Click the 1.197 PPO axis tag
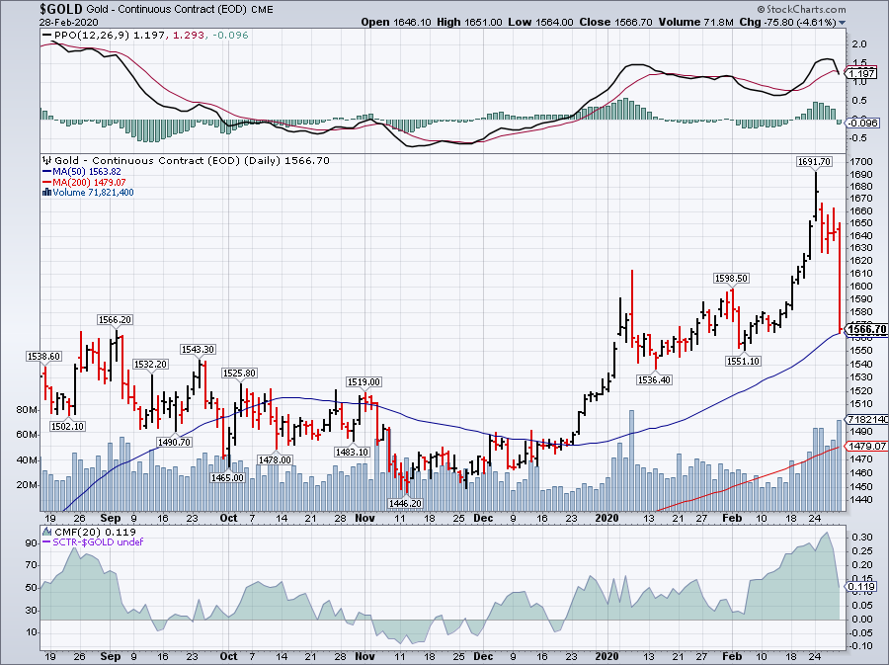Viewport: 889px width, 665px height. (x=861, y=74)
